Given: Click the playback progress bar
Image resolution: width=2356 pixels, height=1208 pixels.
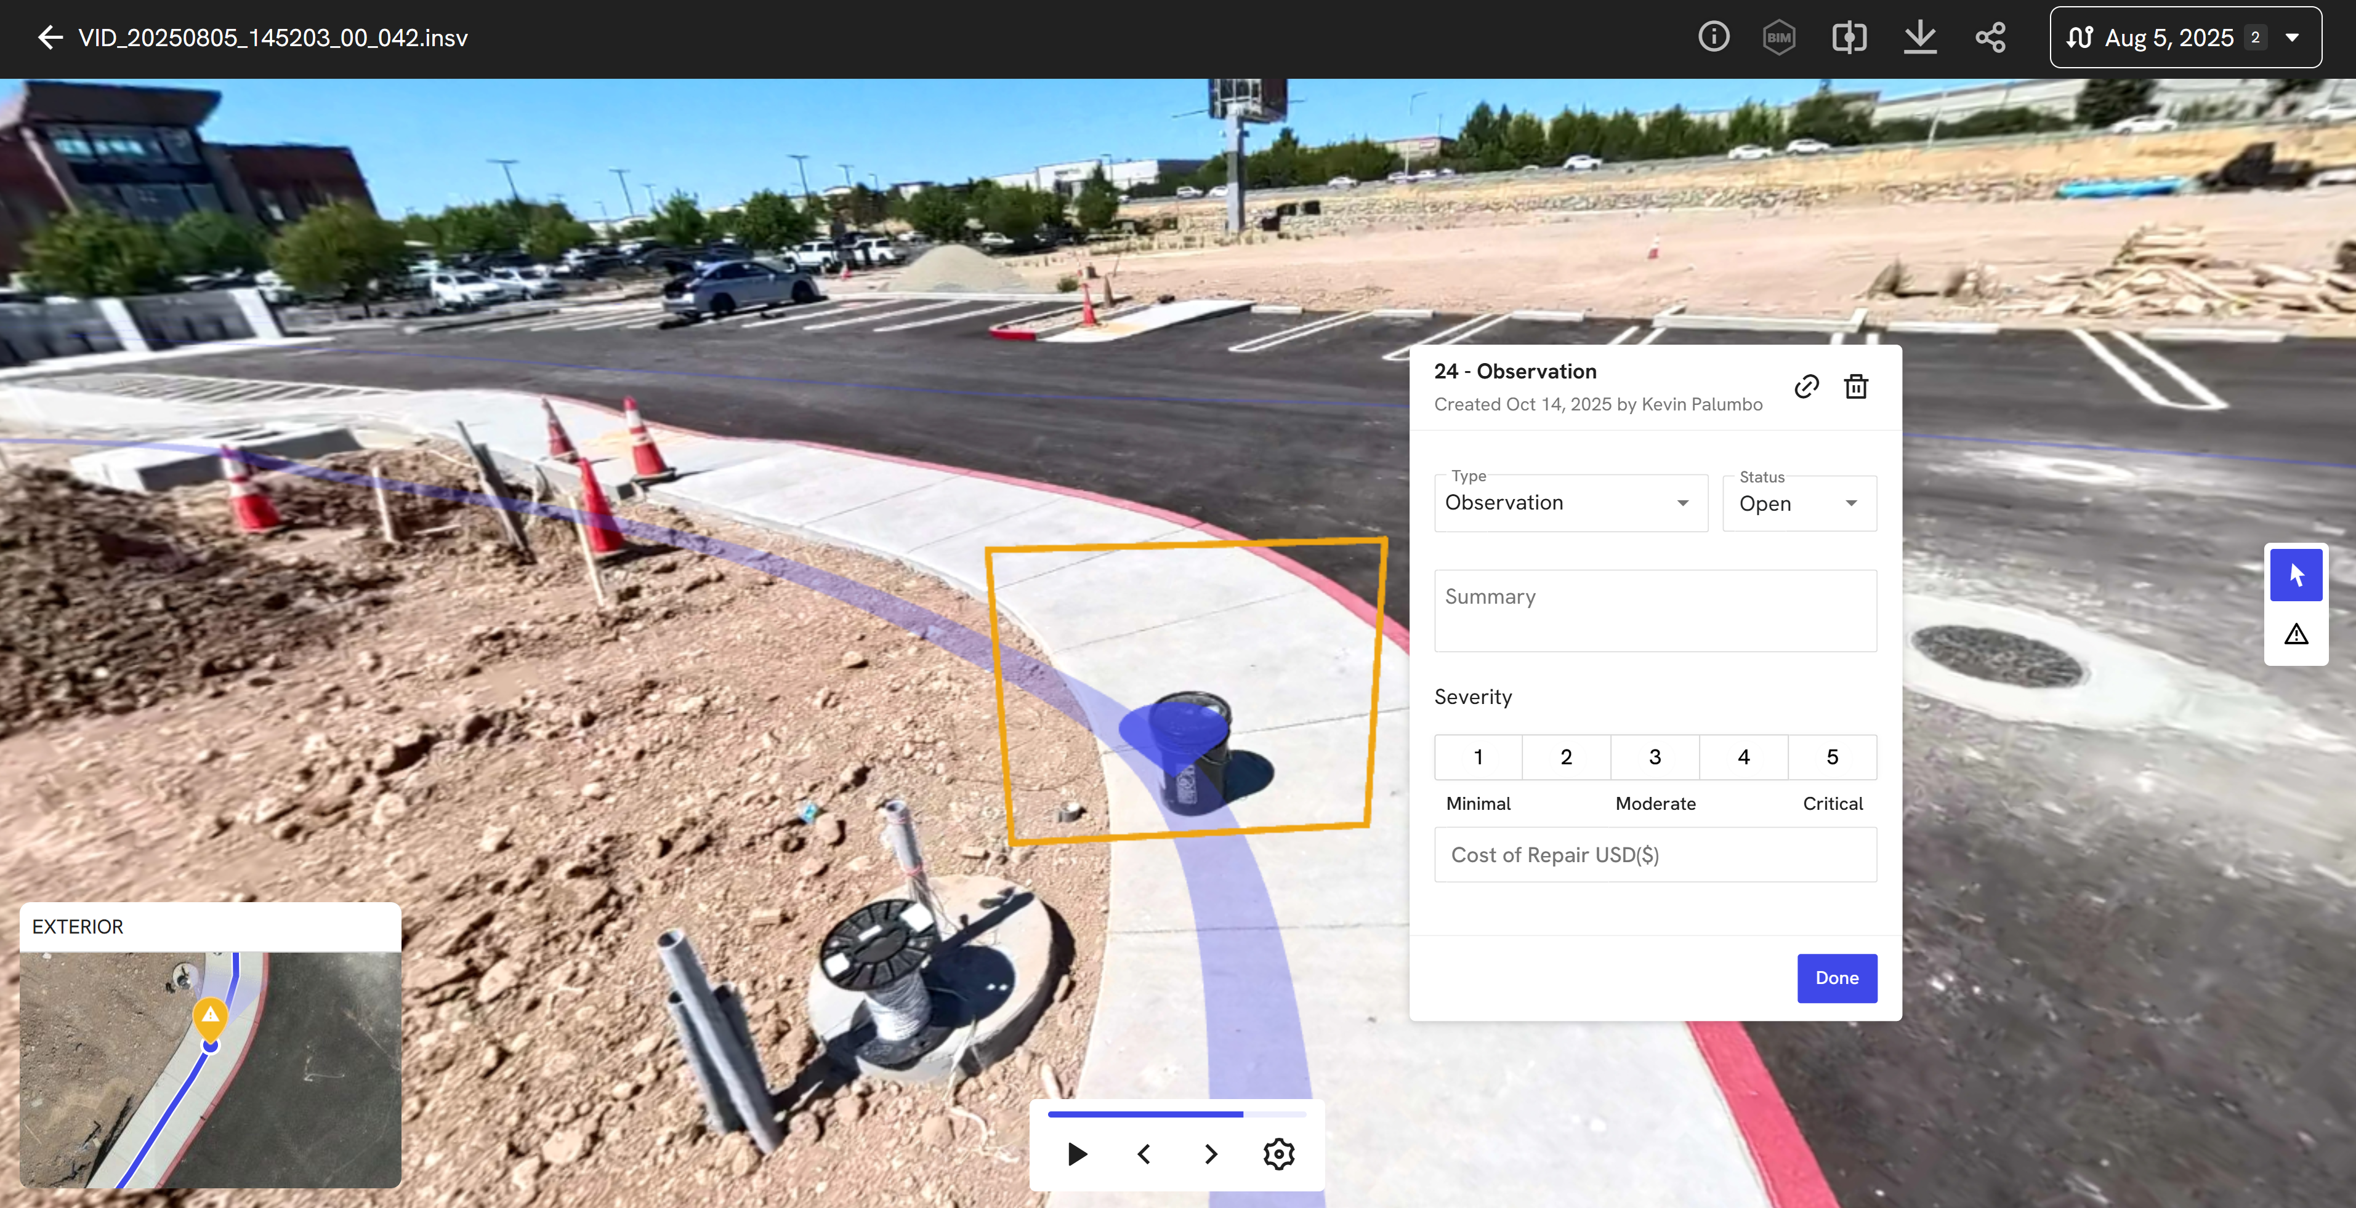Looking at the screenshot, I should 1176,1114.
